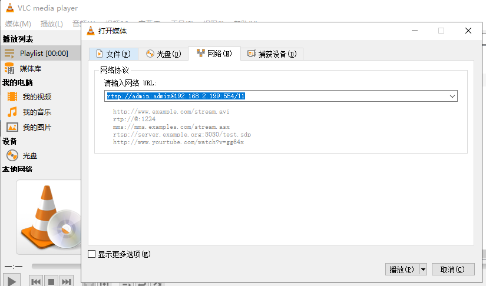Click the 本地网络 section header
The width and height of the screenshot is (486, 286).
[x=17, y=169]
